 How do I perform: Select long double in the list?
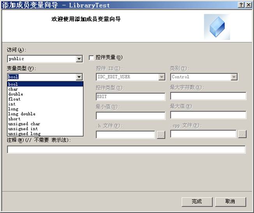click(x=45, y=114)
